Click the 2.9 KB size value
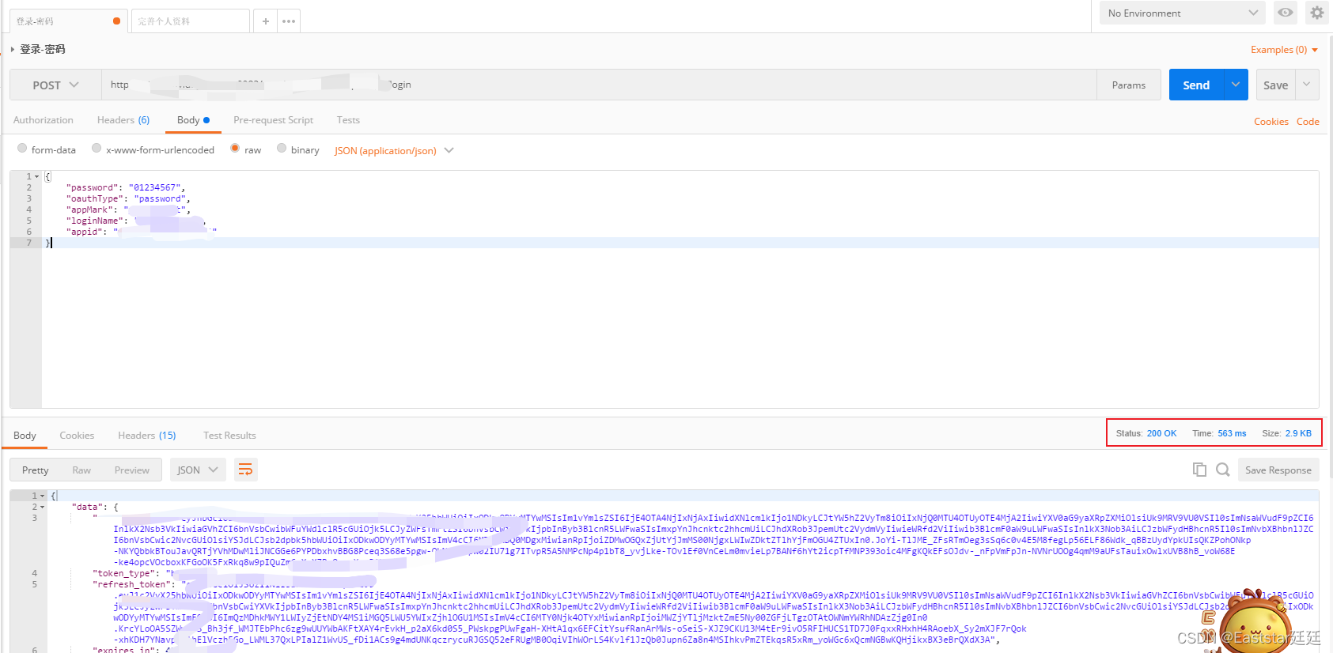The image size is (1333, 653). pos(1298,433)
